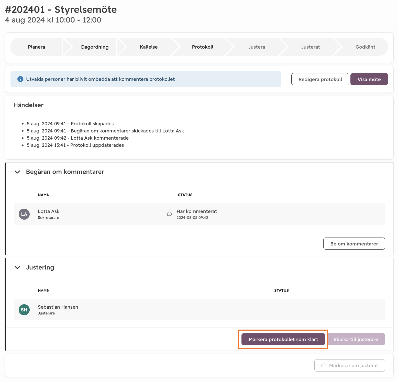Click the Händelser heading

click(28, 105)
